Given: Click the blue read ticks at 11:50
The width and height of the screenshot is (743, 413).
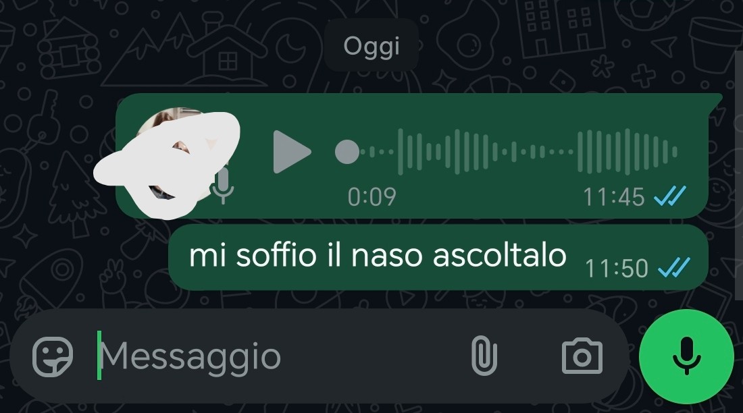Looking at the screenshot, I should 674,267.
